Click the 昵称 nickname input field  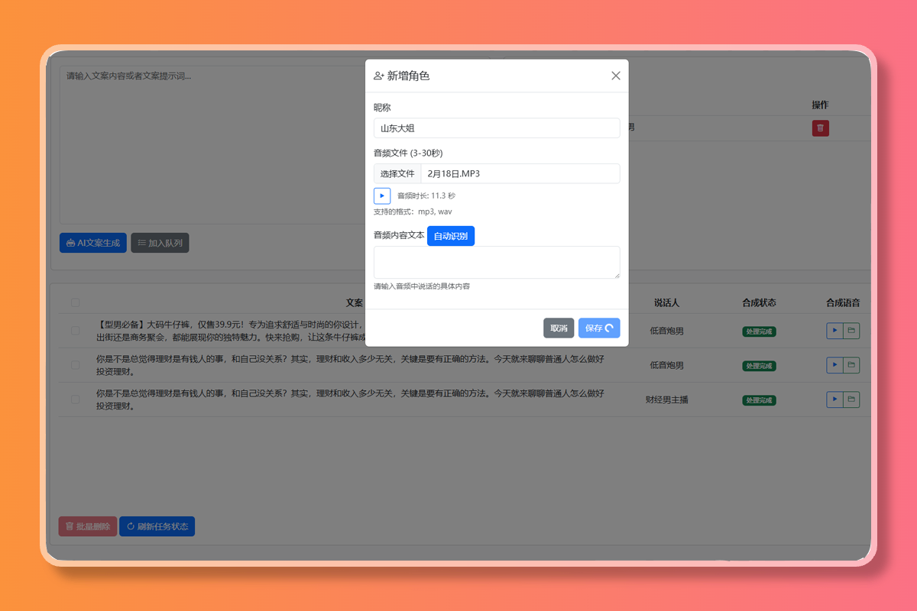pyautogui.click(x=497, y=128)
